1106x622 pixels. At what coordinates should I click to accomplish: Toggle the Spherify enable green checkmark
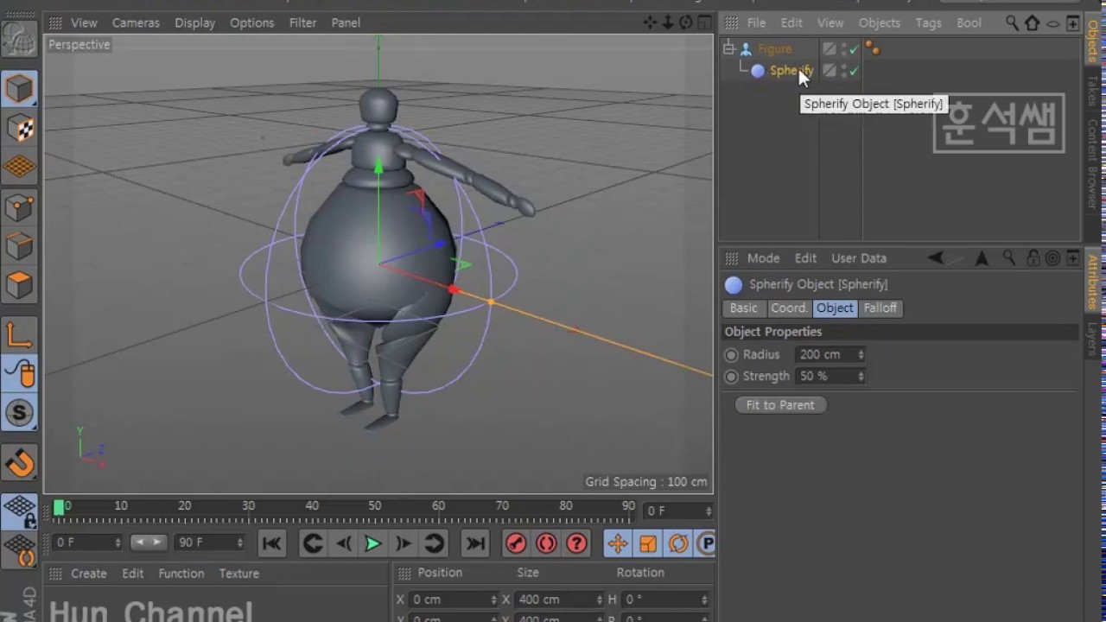point(854,71)
